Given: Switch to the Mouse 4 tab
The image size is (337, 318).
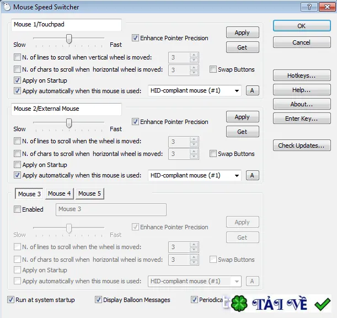Looking at the screenshot, I should pyautogui.click(x=60, y=193).
